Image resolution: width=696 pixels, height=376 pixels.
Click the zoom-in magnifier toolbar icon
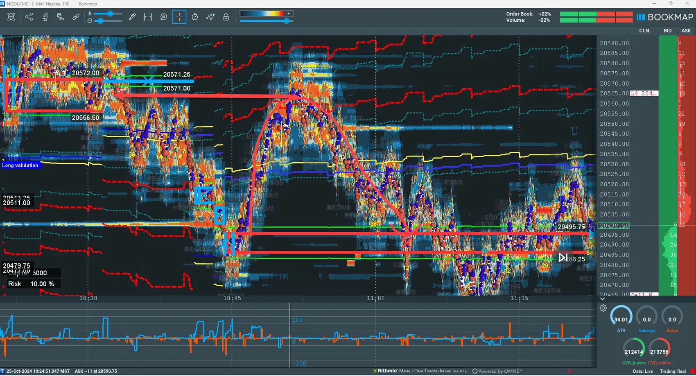coord(11,17)
